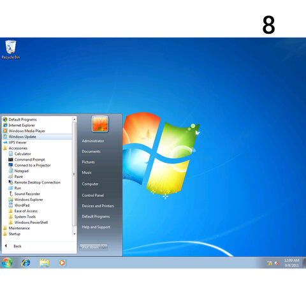Viewport: 306px width, 306px height.
Task: Open the Recycle Bin desktop icon
Action: tap(10, 50)
